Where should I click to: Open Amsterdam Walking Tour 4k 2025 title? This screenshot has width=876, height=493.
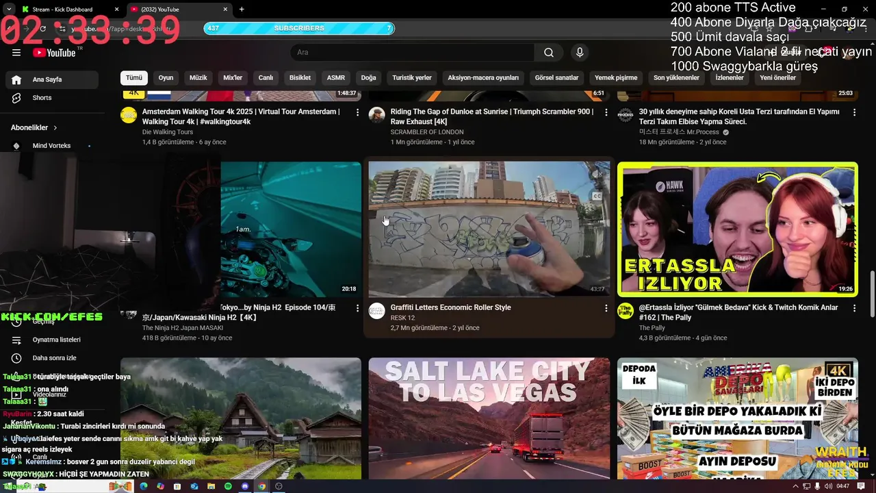click(241, 116)
